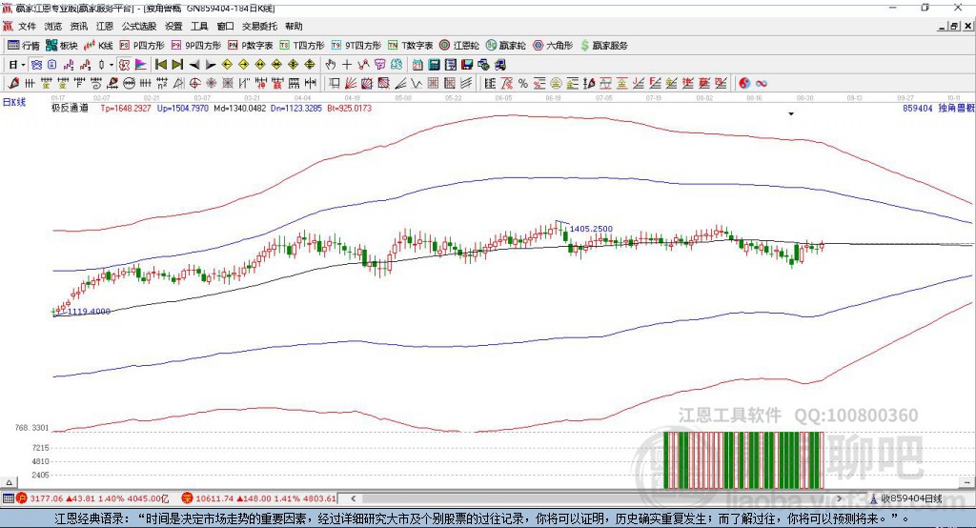976x528 pixels.
Task: Click the Md=1340.0482 indicator value
Action: tap(239, 108)
